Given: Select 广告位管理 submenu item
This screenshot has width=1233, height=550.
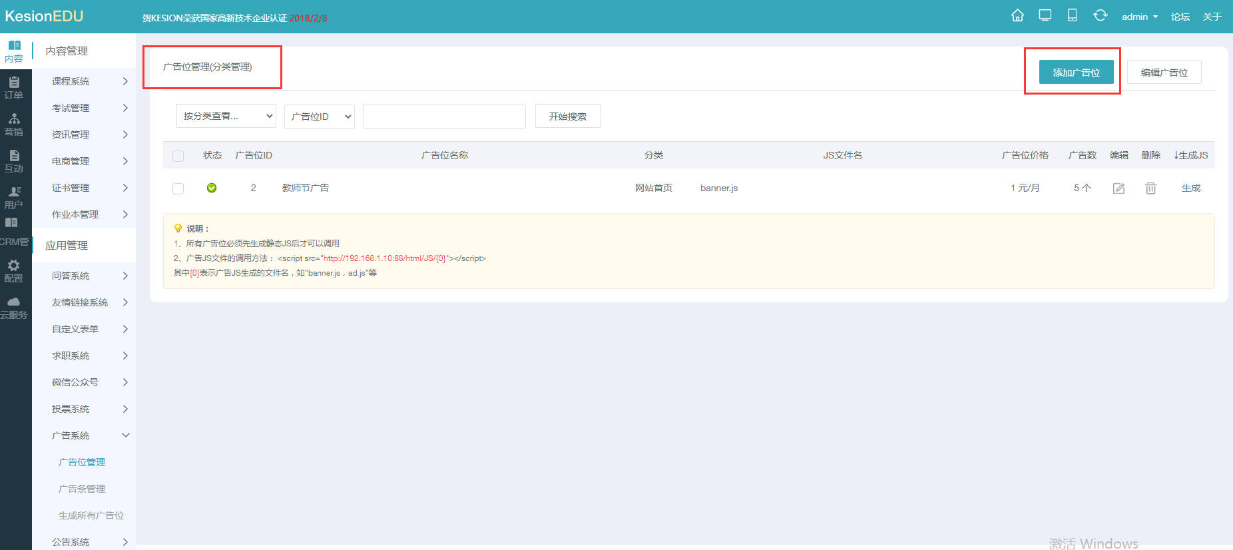Looking at the screenshot, I should pos(82,462).
